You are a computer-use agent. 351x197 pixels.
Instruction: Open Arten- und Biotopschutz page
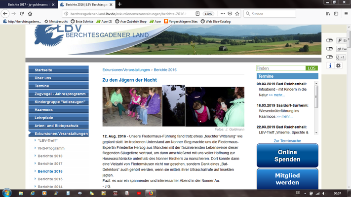pyautogui.click(x=59, y=126)
